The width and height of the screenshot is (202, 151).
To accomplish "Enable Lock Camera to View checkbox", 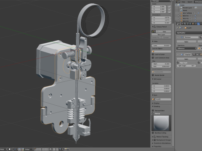I will pos(153,58).
